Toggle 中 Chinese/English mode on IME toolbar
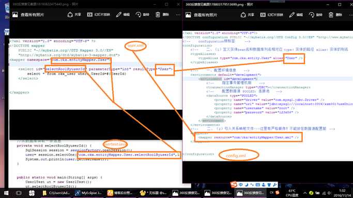Viewport: 353px width, 198px height. (x=241, y=185)
